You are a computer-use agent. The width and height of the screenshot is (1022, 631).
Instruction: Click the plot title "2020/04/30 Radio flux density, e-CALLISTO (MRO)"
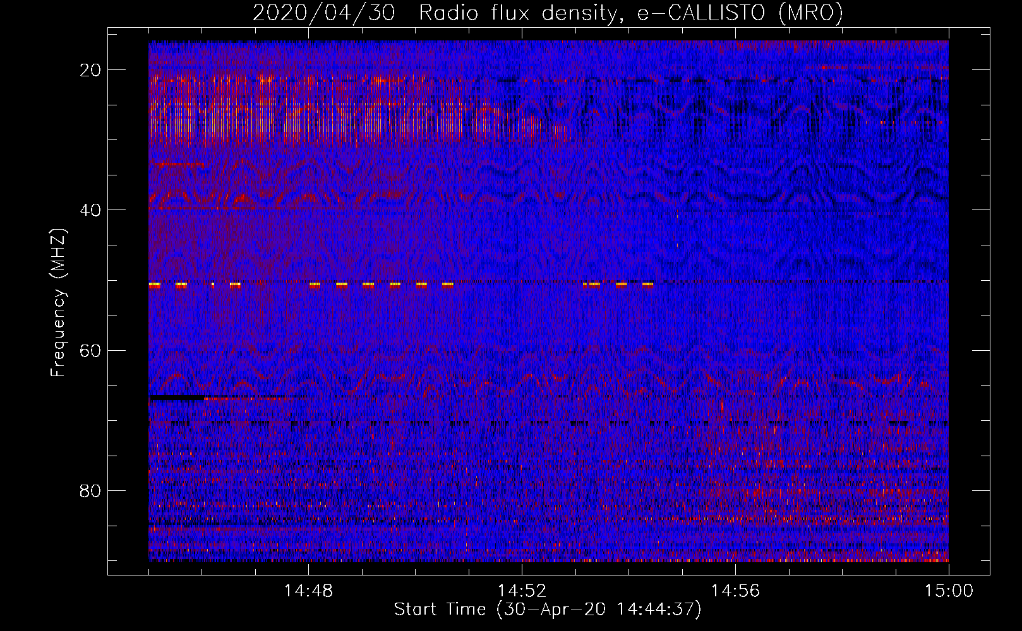click(x=548, y=13)
